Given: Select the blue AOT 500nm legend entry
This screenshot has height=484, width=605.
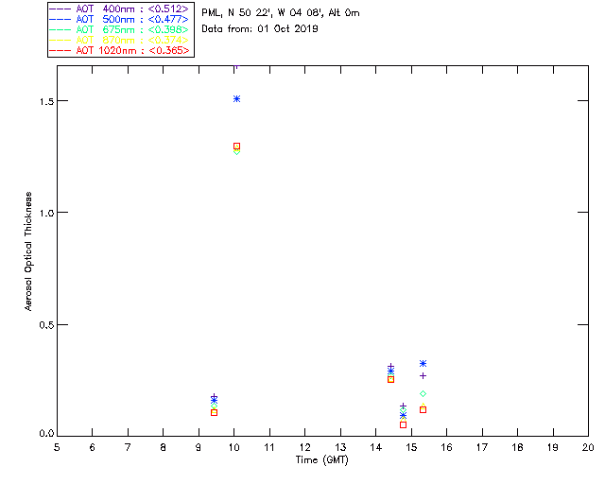Looking at the screenshot, I should click(x=119, y=19).
